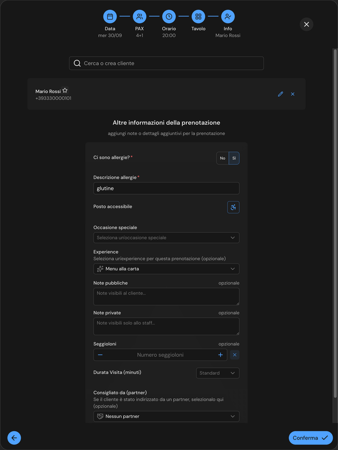338x450 pixels.
Task: Go back with the arrow button
Action: [x=14, y=438]
